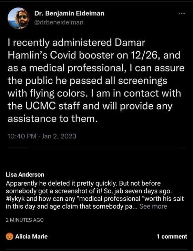The height and width of the screenshot is (251, 193).
Task: Expand the post with See more
Action: 153,207
